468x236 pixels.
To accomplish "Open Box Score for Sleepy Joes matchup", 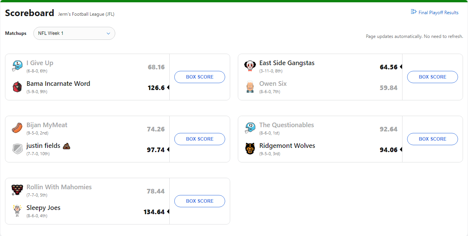I will [x=200, y=201].
